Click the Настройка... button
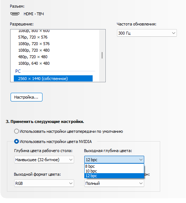This screenshot has height=203, width=186. coord(27,97)
